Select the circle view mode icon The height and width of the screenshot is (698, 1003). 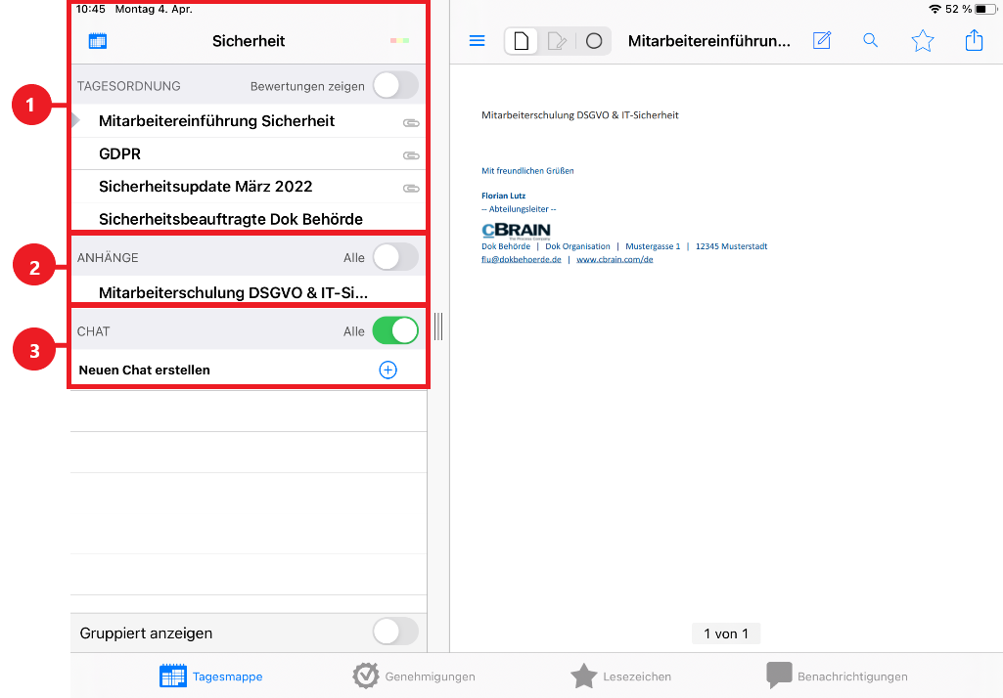coord(594,41)
